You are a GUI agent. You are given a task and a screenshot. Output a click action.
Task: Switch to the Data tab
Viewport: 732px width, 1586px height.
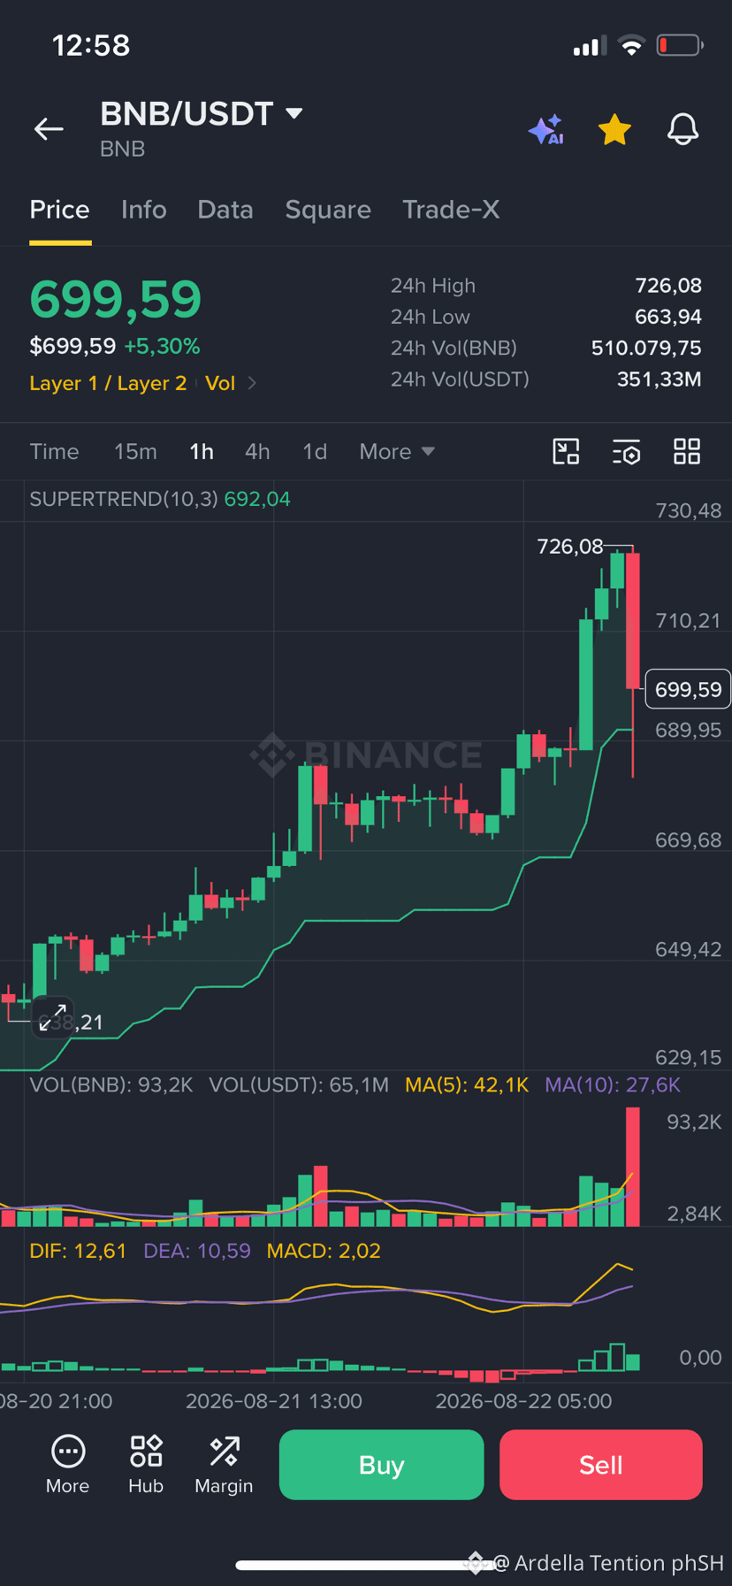point(225,210)
